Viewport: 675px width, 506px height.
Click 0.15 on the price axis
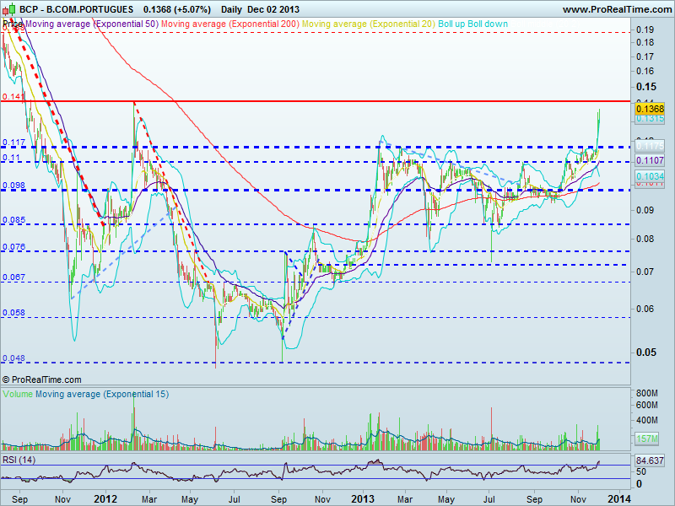coord(646,87)
